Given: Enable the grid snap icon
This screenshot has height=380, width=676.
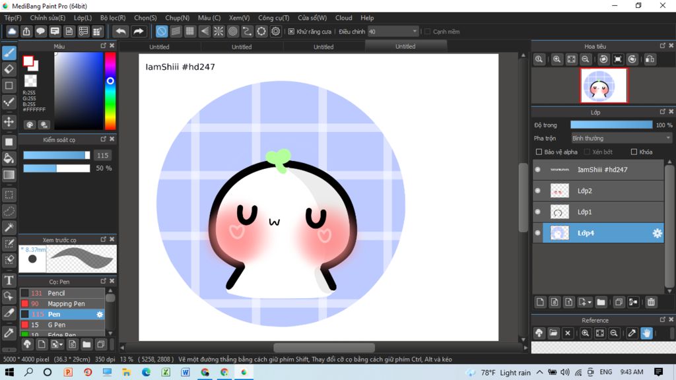Looking at the screenshot, I should point(189,32).
